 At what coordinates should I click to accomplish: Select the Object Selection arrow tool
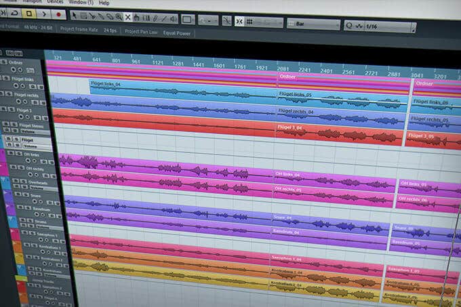tap(73, 16)
